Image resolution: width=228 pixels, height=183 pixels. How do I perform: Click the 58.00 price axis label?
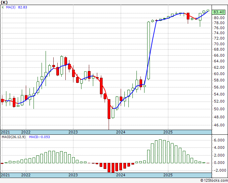[219, 80]
